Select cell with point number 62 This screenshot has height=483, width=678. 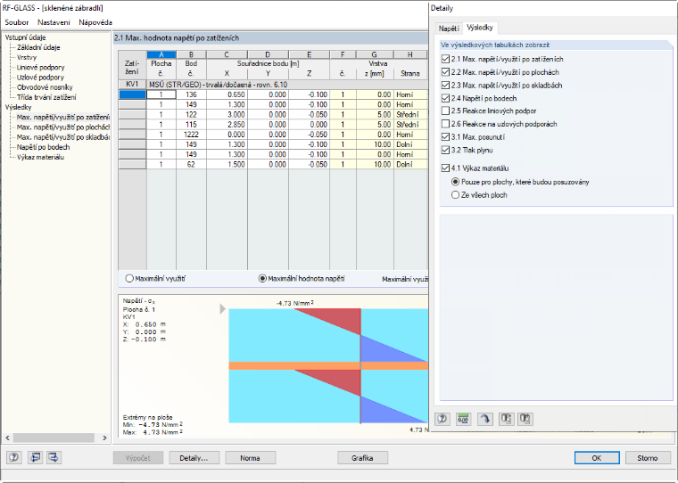coord(191,164)
